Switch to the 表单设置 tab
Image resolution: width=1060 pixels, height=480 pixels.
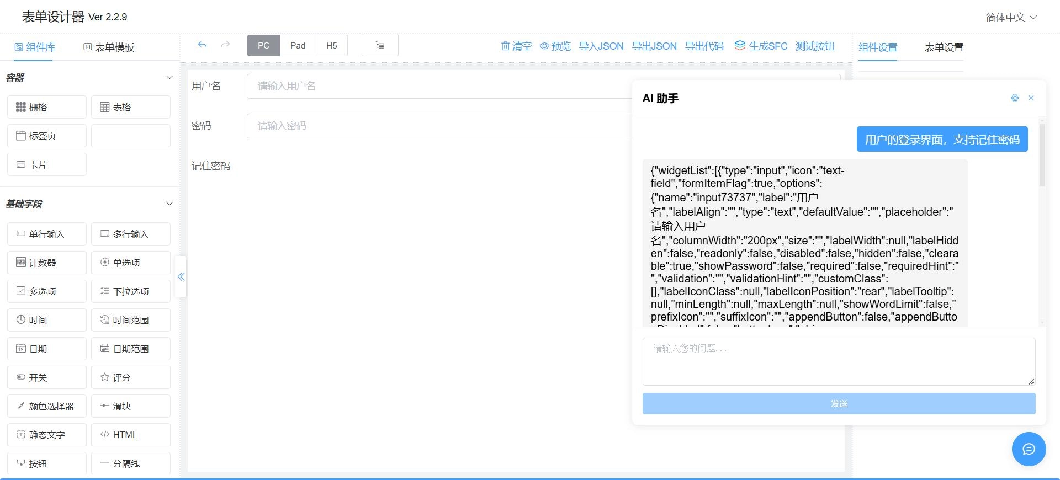944,47
